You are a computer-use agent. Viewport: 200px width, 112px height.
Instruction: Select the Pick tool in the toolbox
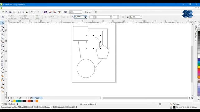(x=2, y=23)
